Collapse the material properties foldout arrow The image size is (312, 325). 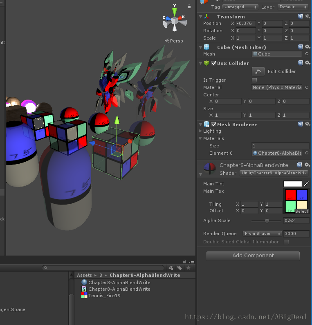point(200,174)
